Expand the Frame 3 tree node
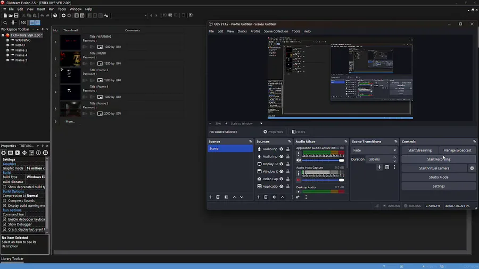Viewport: 479px width, 269px height. pyautogui.click(x=7, y=50)
